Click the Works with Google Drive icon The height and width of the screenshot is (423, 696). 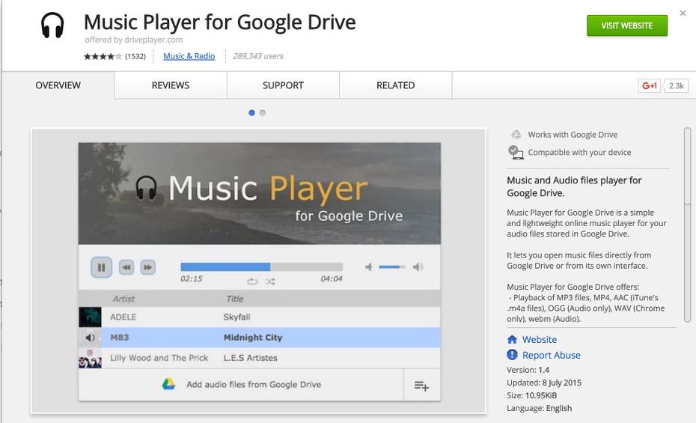(x=516, y=135)
